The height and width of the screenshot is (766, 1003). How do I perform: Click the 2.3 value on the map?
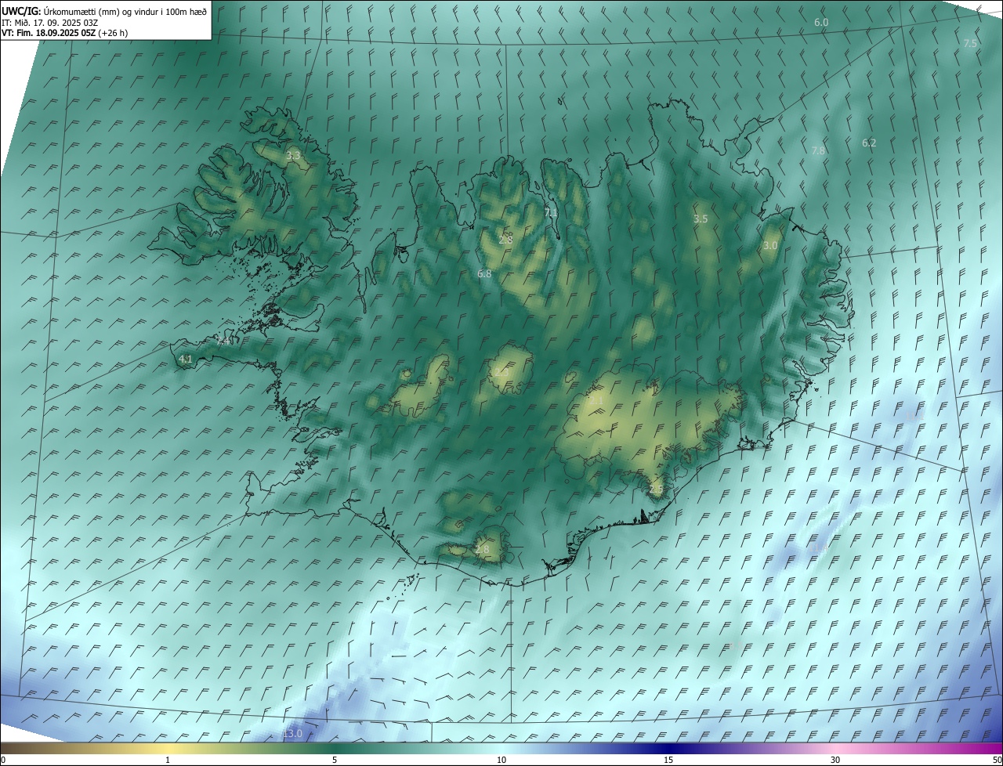[x=502, y=372]
